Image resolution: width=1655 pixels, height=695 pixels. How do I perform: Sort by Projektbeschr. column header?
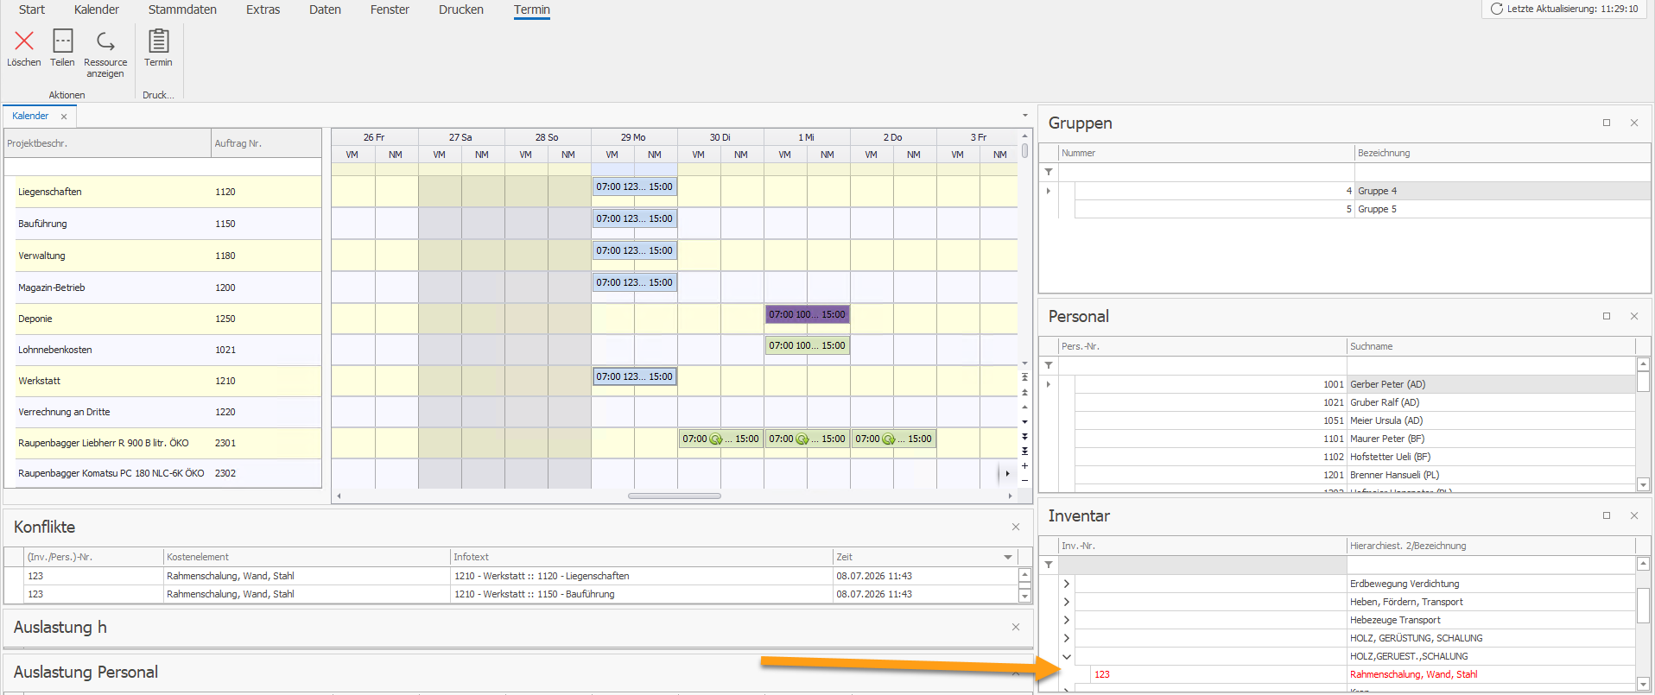click(107, 143)
